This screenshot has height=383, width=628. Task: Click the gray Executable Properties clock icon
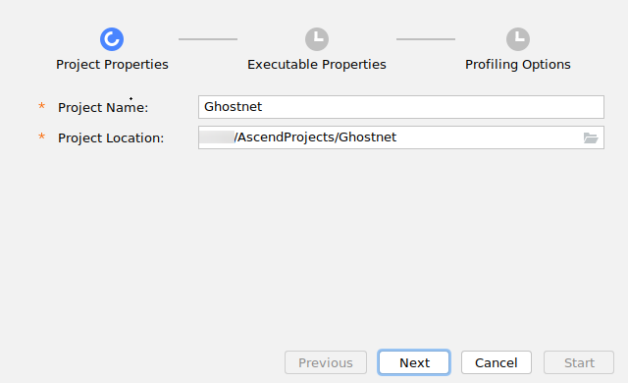[317, 39]
